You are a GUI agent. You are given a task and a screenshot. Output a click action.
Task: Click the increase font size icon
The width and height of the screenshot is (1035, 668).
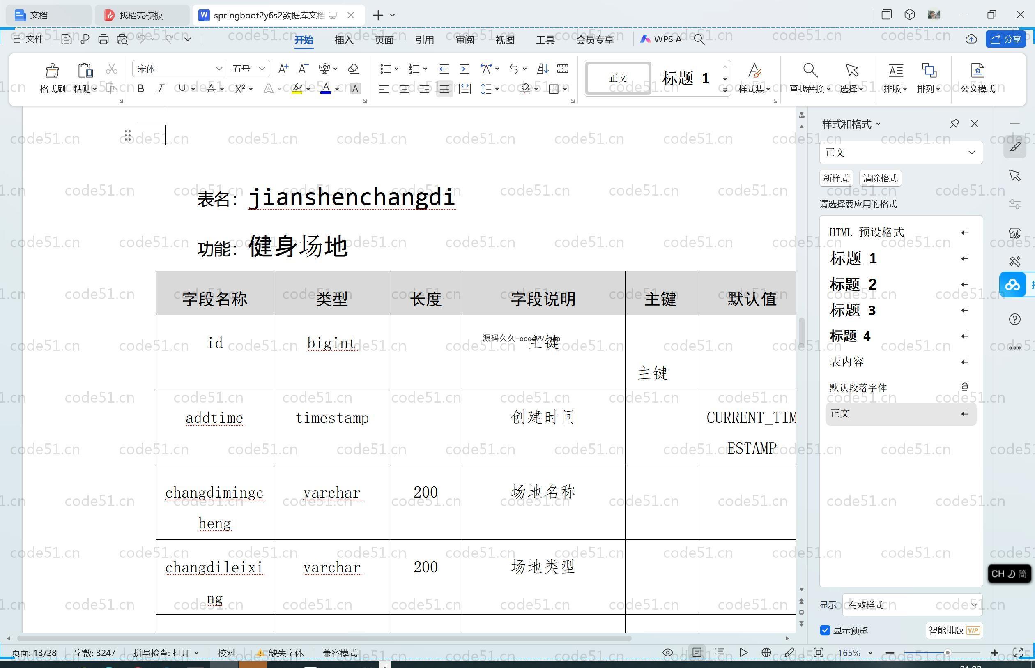283,69
